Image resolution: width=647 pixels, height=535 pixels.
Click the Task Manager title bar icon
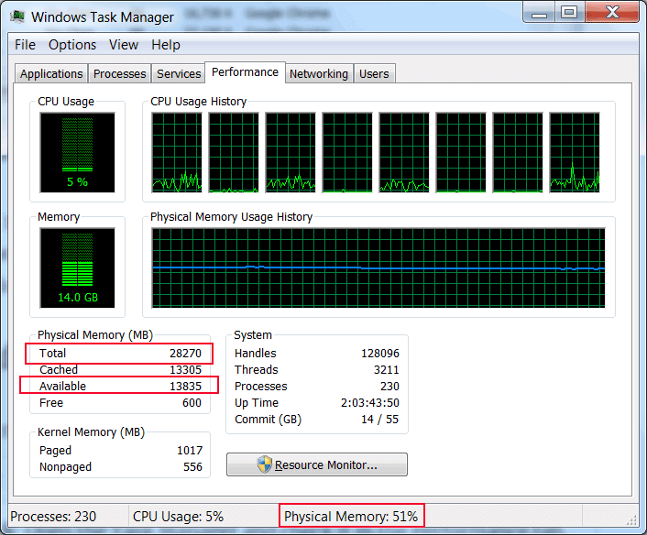(x=17, y=16)
